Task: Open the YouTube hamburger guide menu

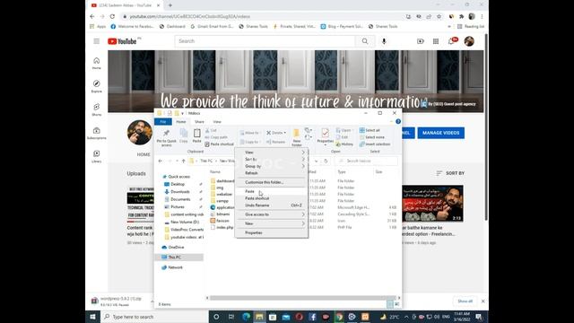Action: pos(96,41)
